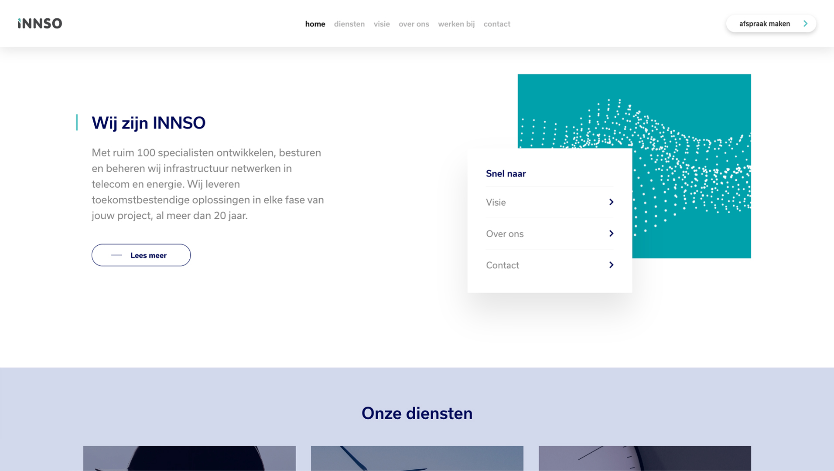834x471 pixels.
Task: Open the third service card image
Action: 645,458
